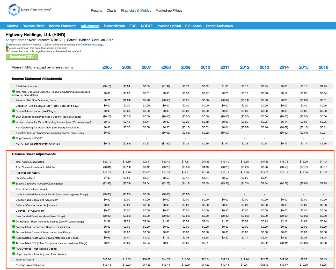The image size is (336, 270).
Task: Click the New Forecast 1/18/17 note
Action: point(45,40)
